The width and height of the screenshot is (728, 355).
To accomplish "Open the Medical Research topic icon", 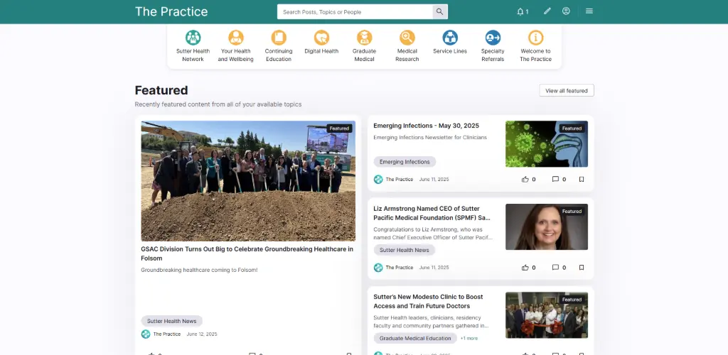I will [407, 38].
